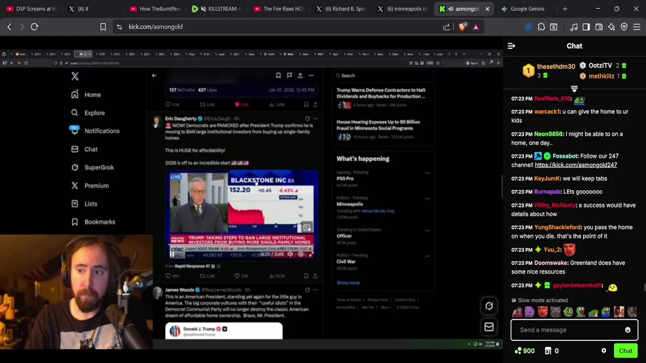Viewport: 646px width, 363px height.
Task: Open chat settings gear icon
Action: click(604, 351)
